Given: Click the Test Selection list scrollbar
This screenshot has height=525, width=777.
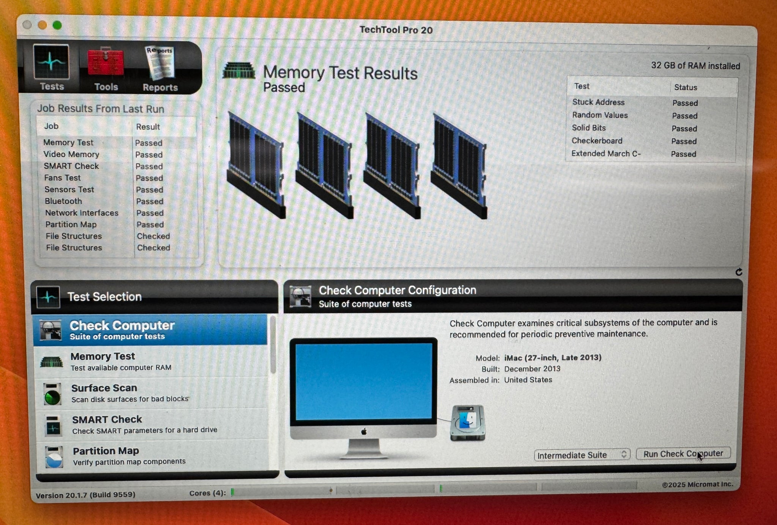Looking at the screenshot, I should [273, 345].
